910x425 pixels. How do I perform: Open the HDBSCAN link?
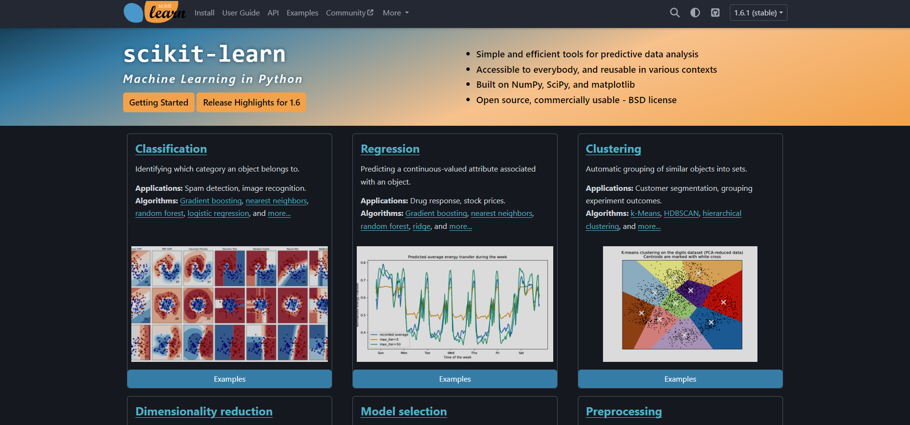point(681,213)
